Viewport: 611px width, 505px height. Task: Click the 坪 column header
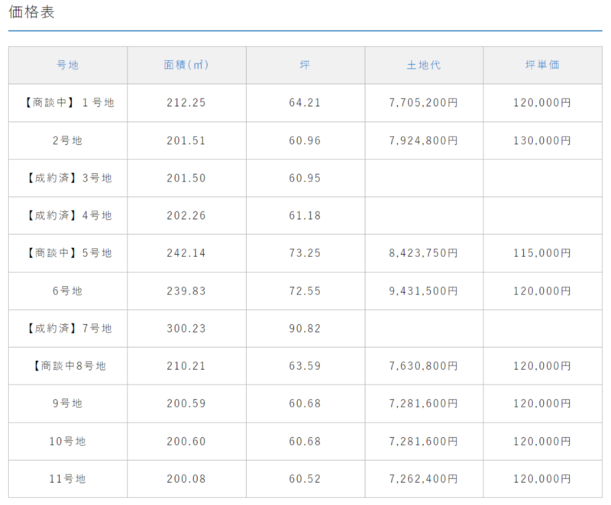(x=305, y=65)
